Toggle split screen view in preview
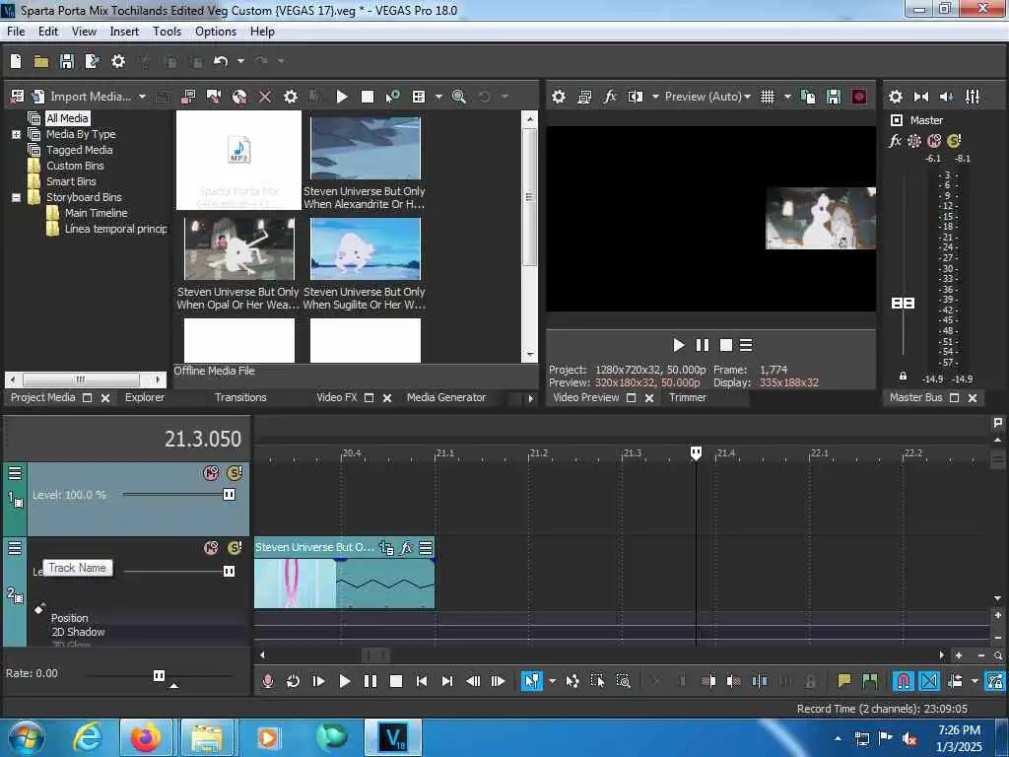 pyautogui.click(x=636, y=97)
